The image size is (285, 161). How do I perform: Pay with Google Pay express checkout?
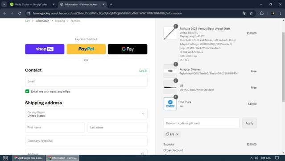[128, 49]
